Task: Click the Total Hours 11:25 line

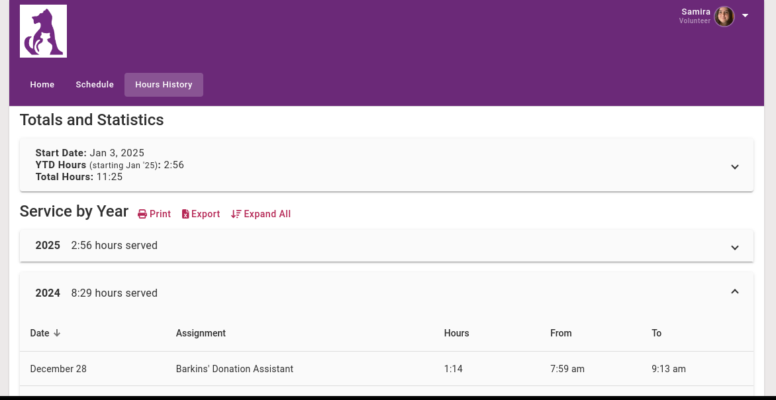Action: (79, 177)
